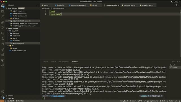Open the Remote Explorer view
The image size is (181, 102).
tap(3, 33)
